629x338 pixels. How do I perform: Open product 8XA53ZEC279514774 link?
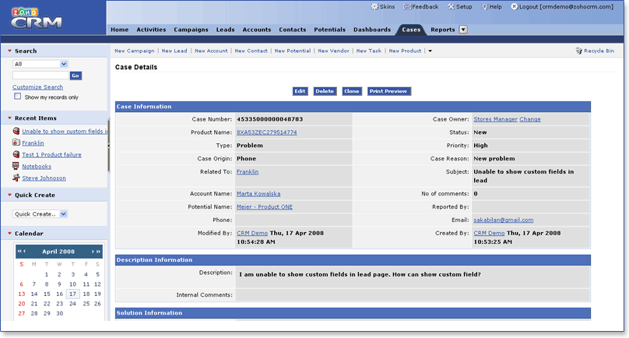(x=267, y=132)
